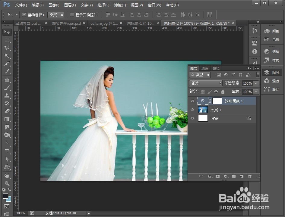Select the Polygonal Lasso tool
The height and width of the screenshot is (217, 285).
pyautogui.click(x=7, y=48)
